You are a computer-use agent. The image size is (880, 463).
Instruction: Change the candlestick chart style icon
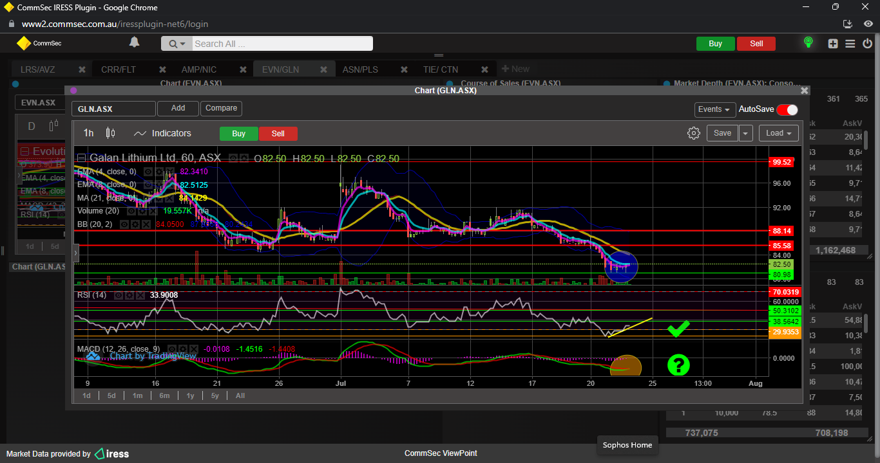[110, 133]
